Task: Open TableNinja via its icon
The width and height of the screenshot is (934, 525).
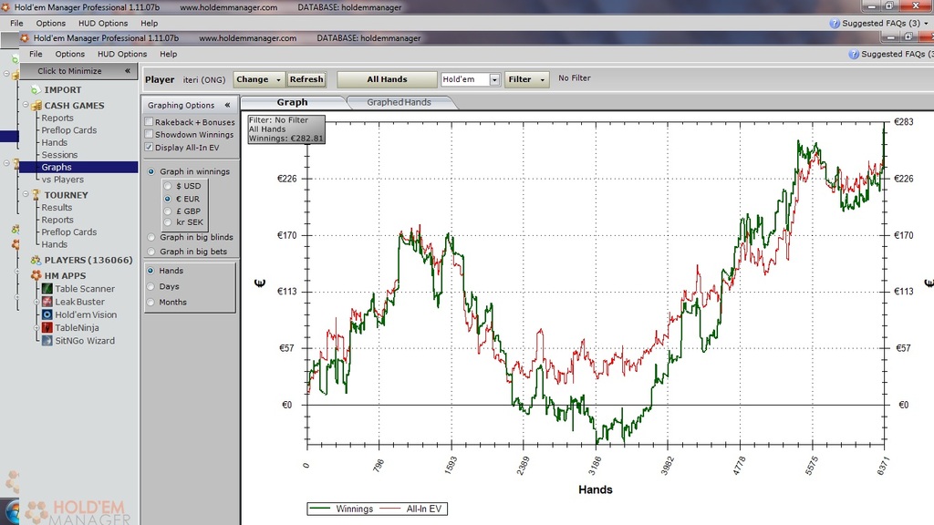Action: [47, 328]
